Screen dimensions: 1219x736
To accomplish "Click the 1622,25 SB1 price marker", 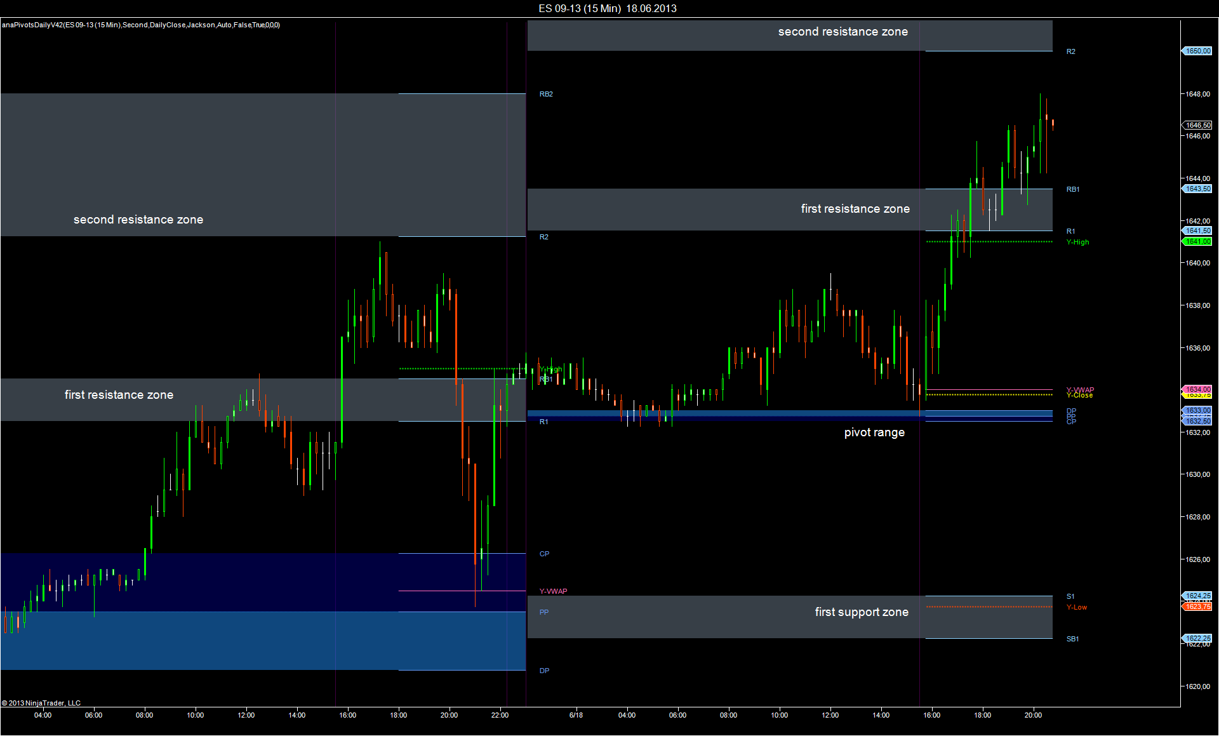I will click(1197, 638).
